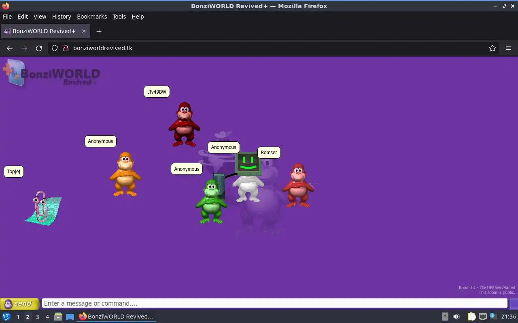Open the volume speaker tray icon

456,317
